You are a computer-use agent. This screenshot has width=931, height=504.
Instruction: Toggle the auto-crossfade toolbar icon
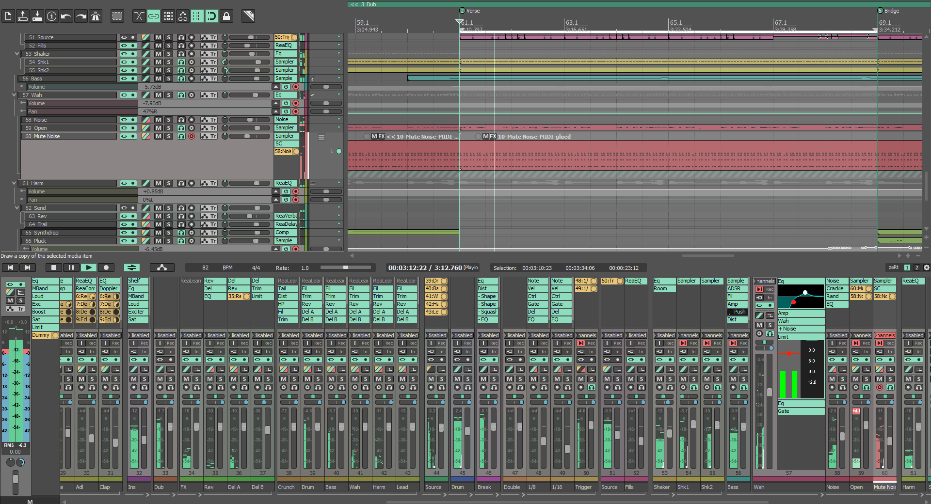tap(139, 16)
